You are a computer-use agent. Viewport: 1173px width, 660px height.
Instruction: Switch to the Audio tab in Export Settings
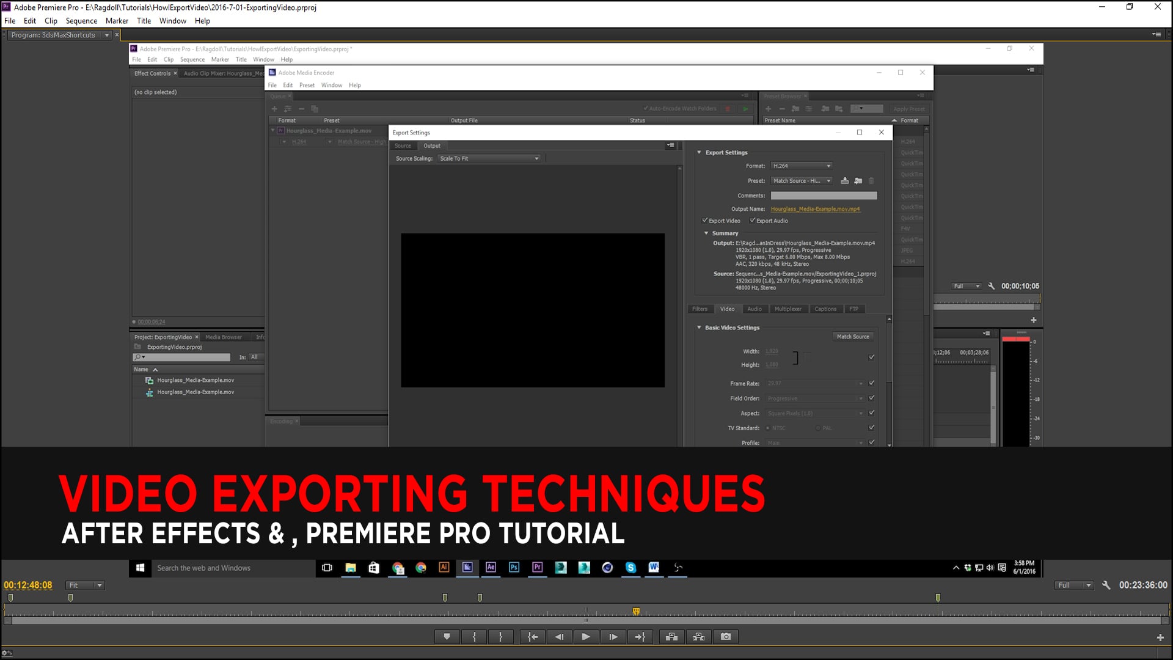(x=755, y=309)
